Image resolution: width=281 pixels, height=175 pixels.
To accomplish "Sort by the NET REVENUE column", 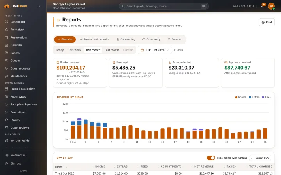I will [203, 166].
